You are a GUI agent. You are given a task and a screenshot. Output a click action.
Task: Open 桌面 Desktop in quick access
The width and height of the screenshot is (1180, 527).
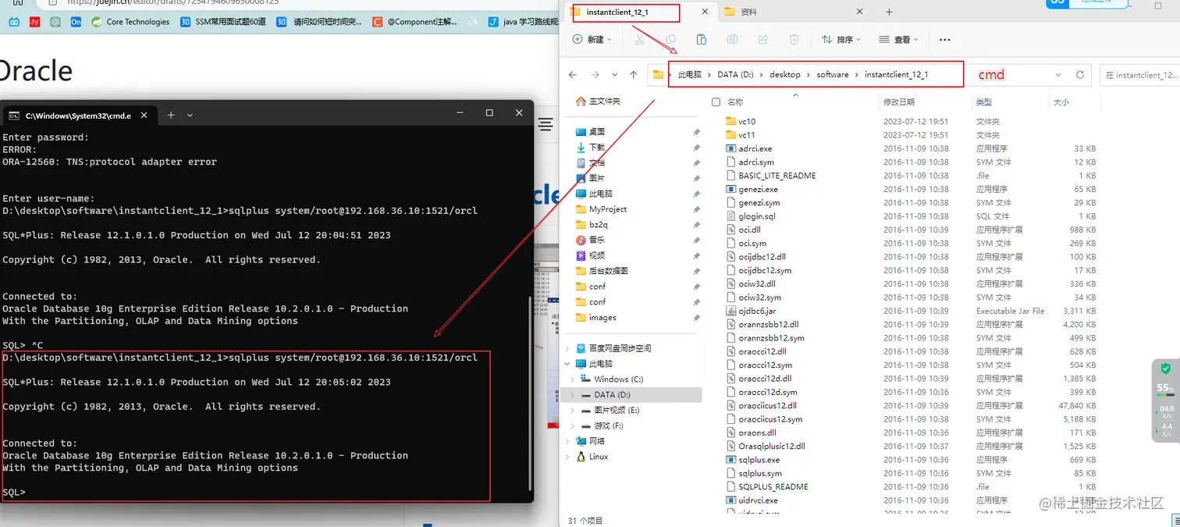(596, 131)
